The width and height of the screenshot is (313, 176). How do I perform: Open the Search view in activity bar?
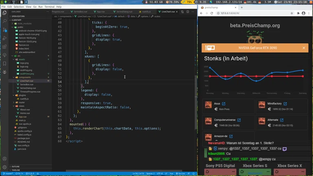click(x=5, y=20)
